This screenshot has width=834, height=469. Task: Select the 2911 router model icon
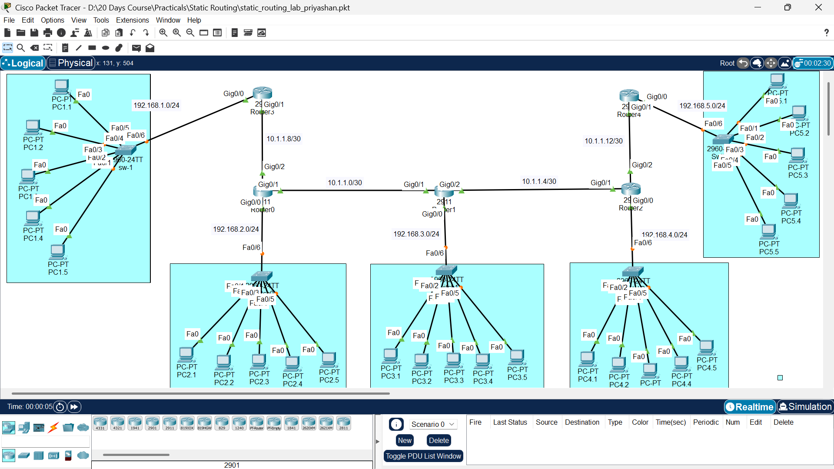(169, 422)
